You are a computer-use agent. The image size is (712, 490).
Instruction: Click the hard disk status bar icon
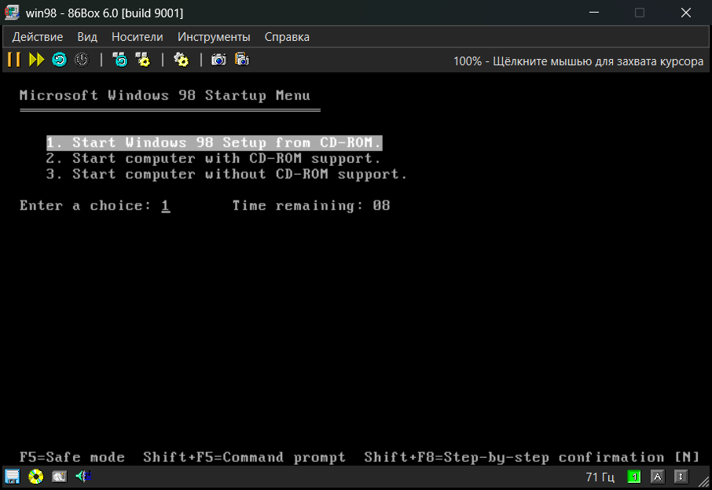[60, 477]
